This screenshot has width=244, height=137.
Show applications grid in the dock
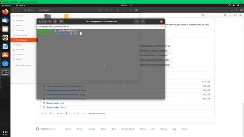[5, 133]
